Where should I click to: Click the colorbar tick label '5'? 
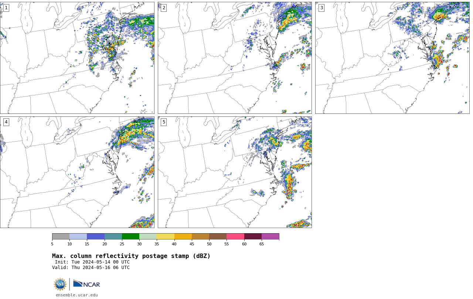(x=52, y=244)
